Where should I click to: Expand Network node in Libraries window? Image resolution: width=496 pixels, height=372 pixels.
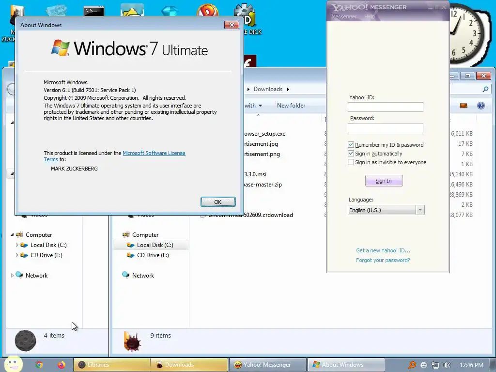(x=12, y=275)
